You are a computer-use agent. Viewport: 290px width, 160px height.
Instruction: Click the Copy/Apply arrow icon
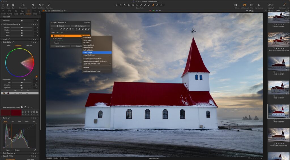click(x=269, y=5)
